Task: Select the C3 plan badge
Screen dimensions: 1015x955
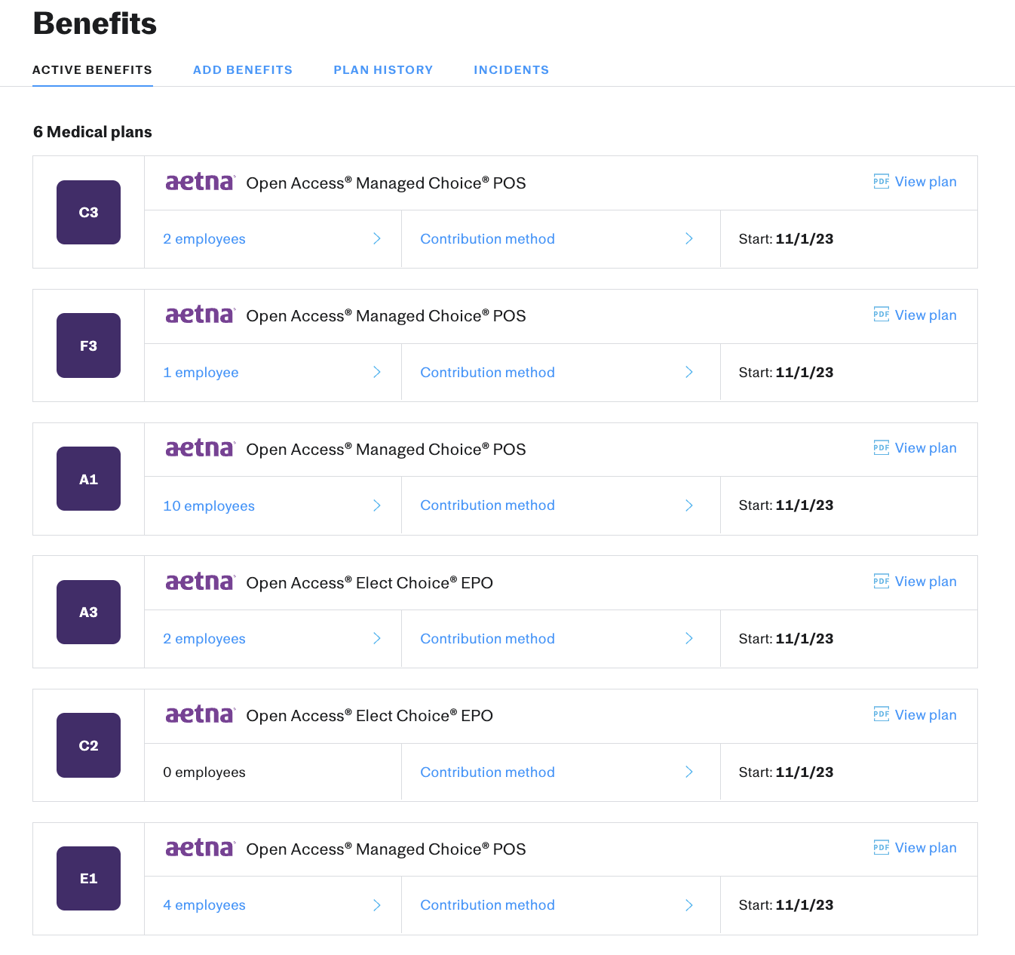Action: (x=88, y=212)
